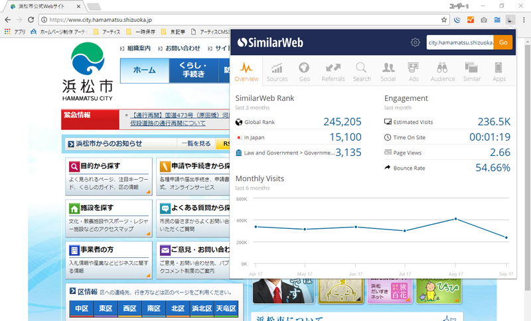Screen dimensions: 531x321
Task: Select 浜北区 ward button
Action: (x=202, y=308)
